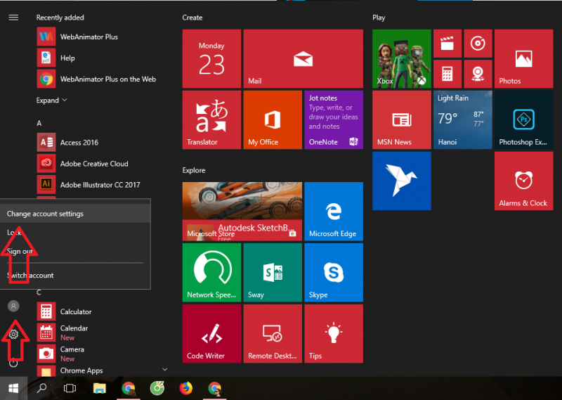Open the Alarms & Clock tile

tap(523, 181)
